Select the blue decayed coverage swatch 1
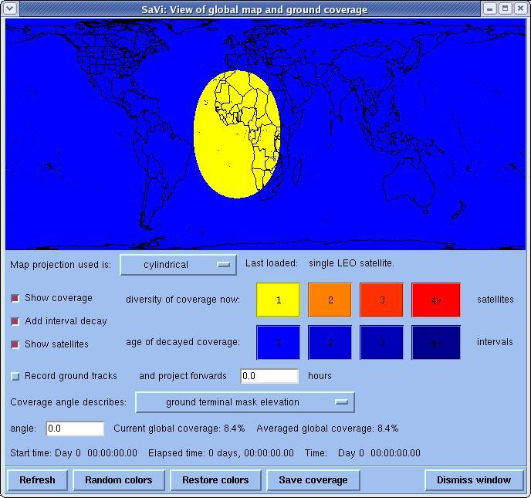This screenshot has height=498, width=531. [278, 342]
